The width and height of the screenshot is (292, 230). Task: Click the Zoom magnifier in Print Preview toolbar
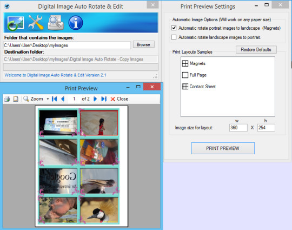[26, 99]
